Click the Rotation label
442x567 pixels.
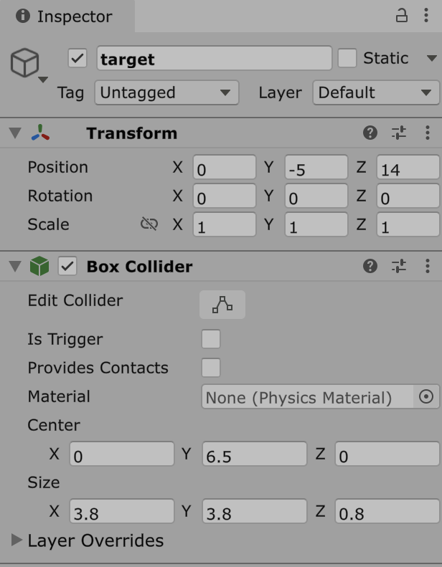tap(60, 196)
